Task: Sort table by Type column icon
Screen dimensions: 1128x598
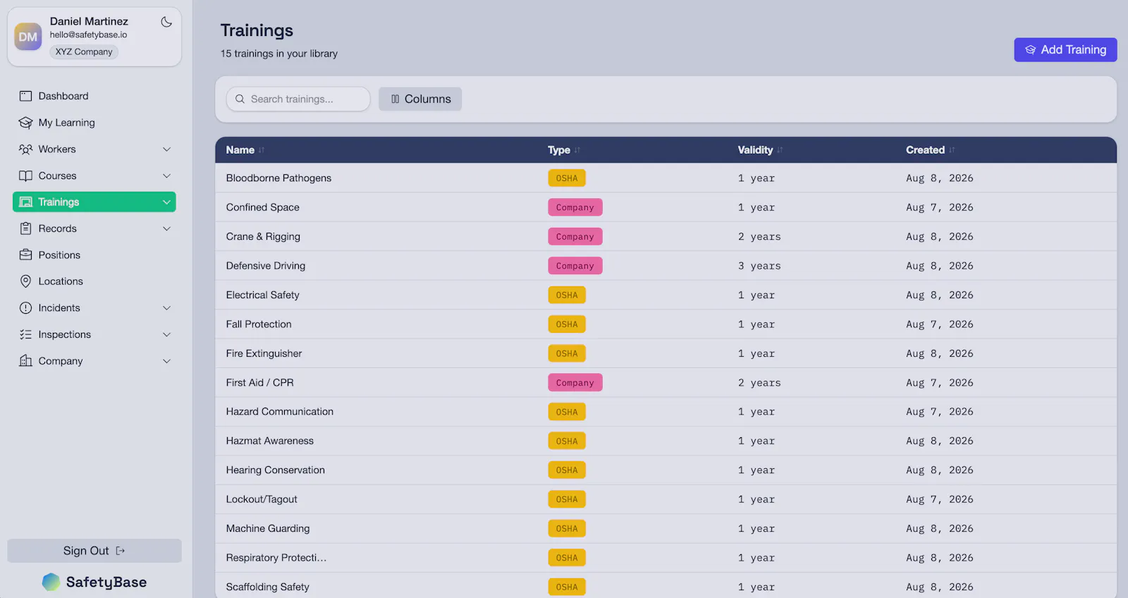Action: 577,150
